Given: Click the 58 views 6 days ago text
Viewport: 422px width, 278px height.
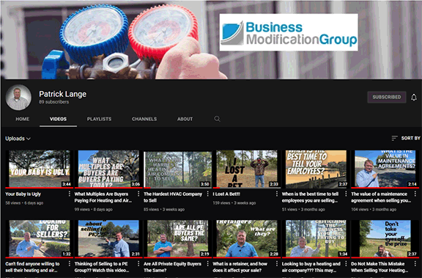Looking at the screenshot, I should click(24, 203).
